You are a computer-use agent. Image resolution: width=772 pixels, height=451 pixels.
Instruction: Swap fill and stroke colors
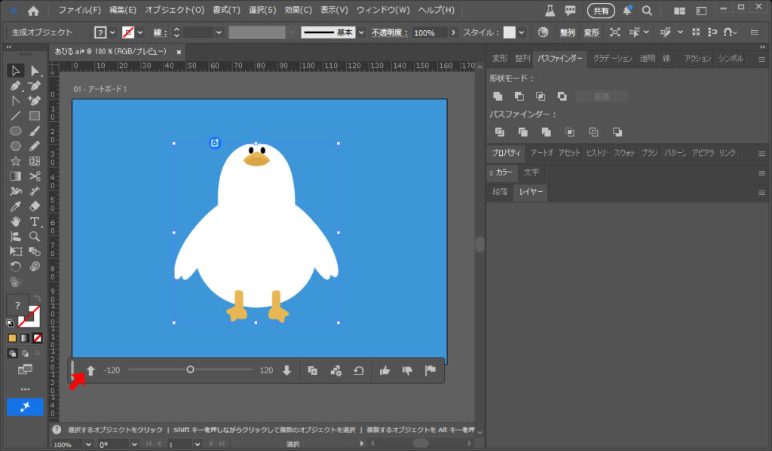click(x=38, y=298)
